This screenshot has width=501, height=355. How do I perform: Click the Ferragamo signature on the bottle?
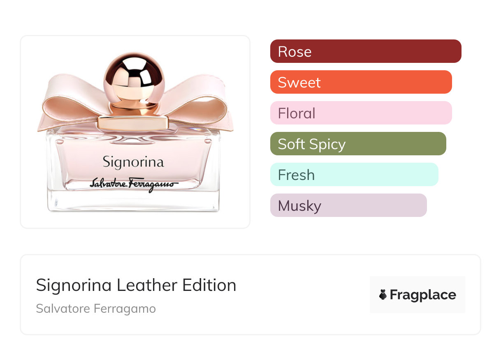(134, 184)
